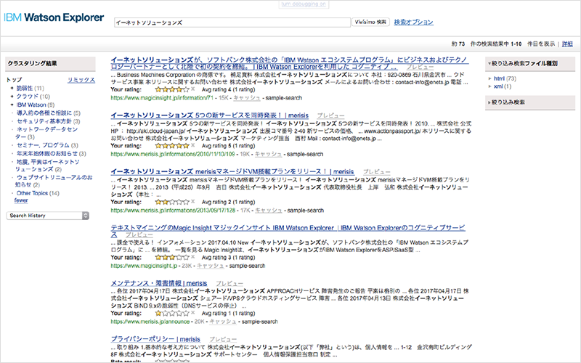Click the リミックス link
The image size is (581, 363).
tap(81, 80)
